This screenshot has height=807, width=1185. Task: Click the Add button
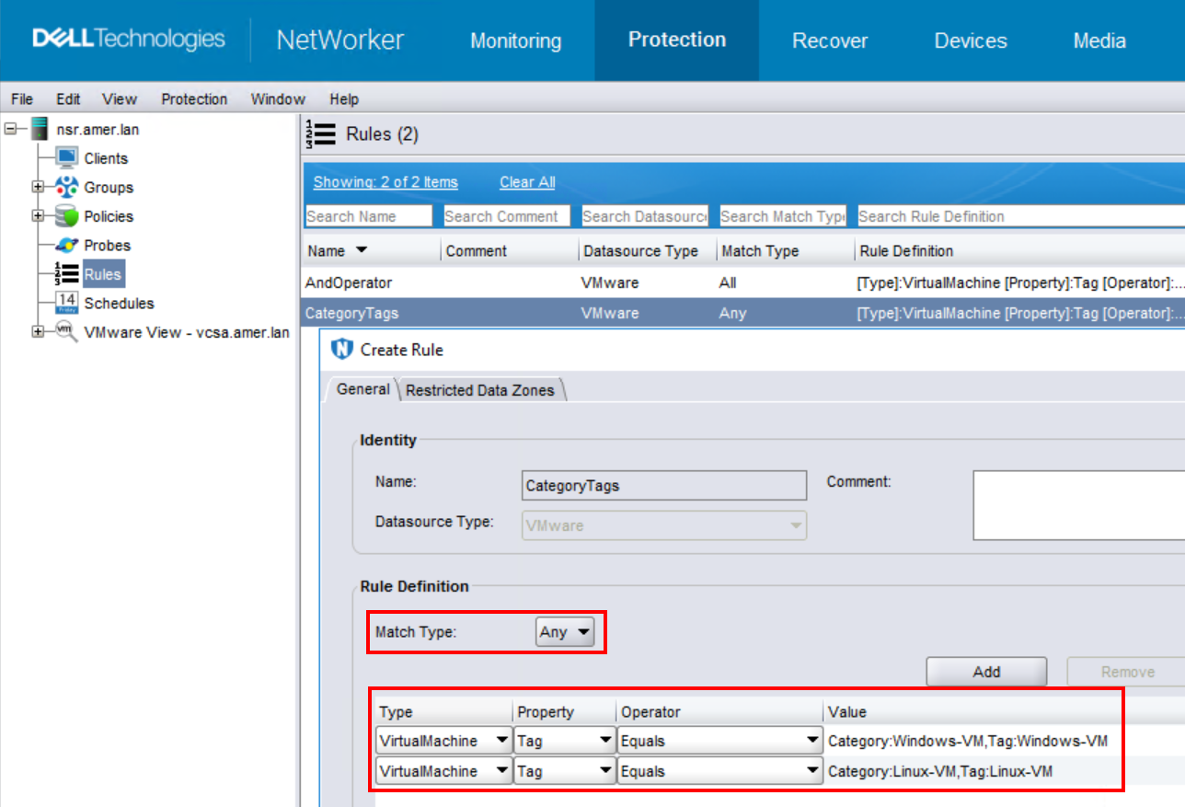coord(985,672)
